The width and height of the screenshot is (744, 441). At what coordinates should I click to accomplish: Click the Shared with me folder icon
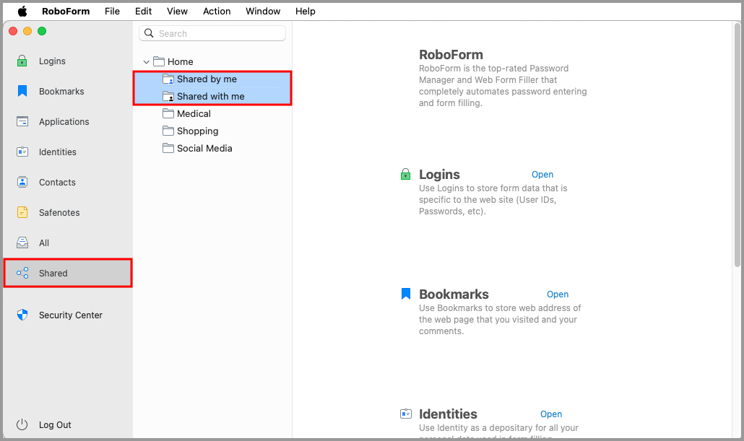(x=168, y=96)
